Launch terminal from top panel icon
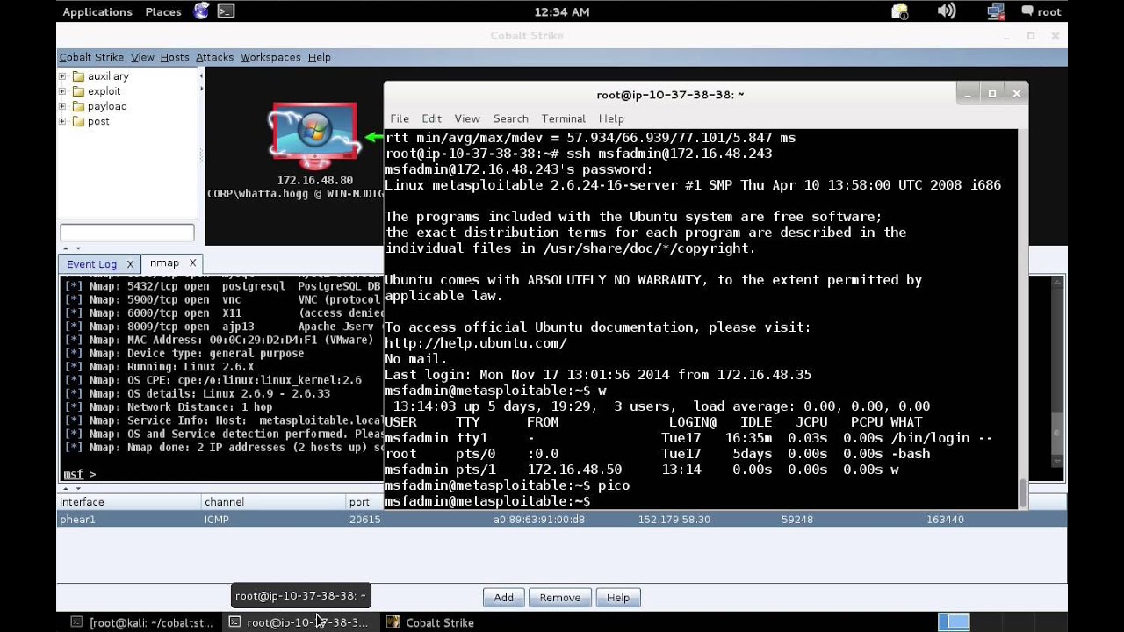The image size is (1124, 632). pos(226,11)
